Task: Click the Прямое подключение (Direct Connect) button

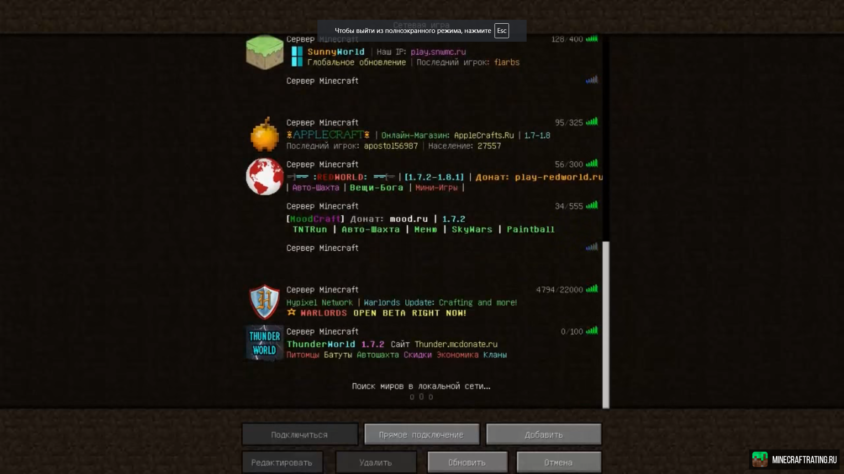Action: click(422, 434)
